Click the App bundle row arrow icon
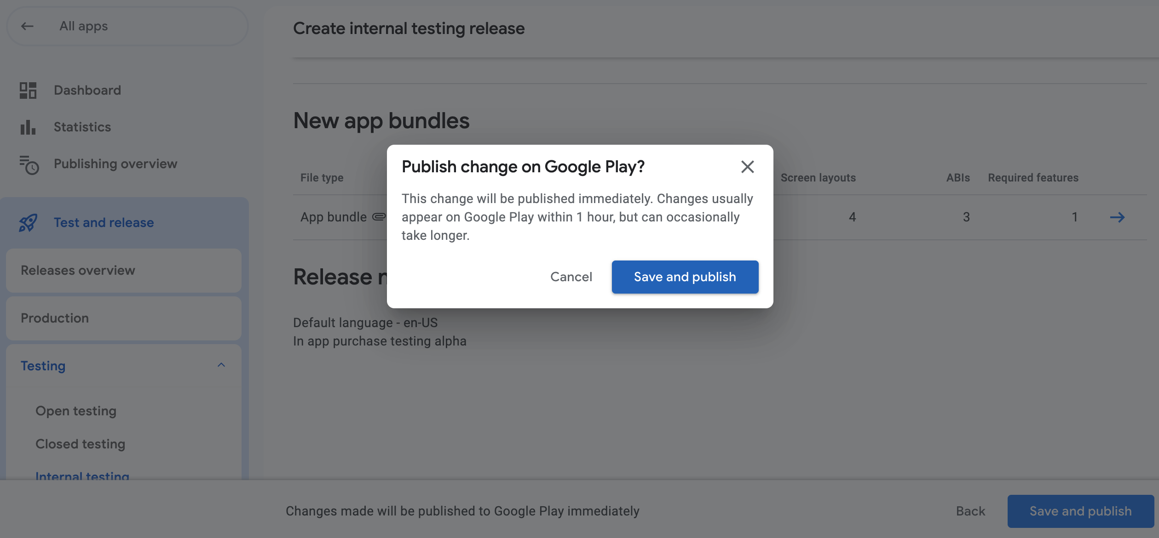Viewport: 1159px width, 538px height. tap(1117, 217)
